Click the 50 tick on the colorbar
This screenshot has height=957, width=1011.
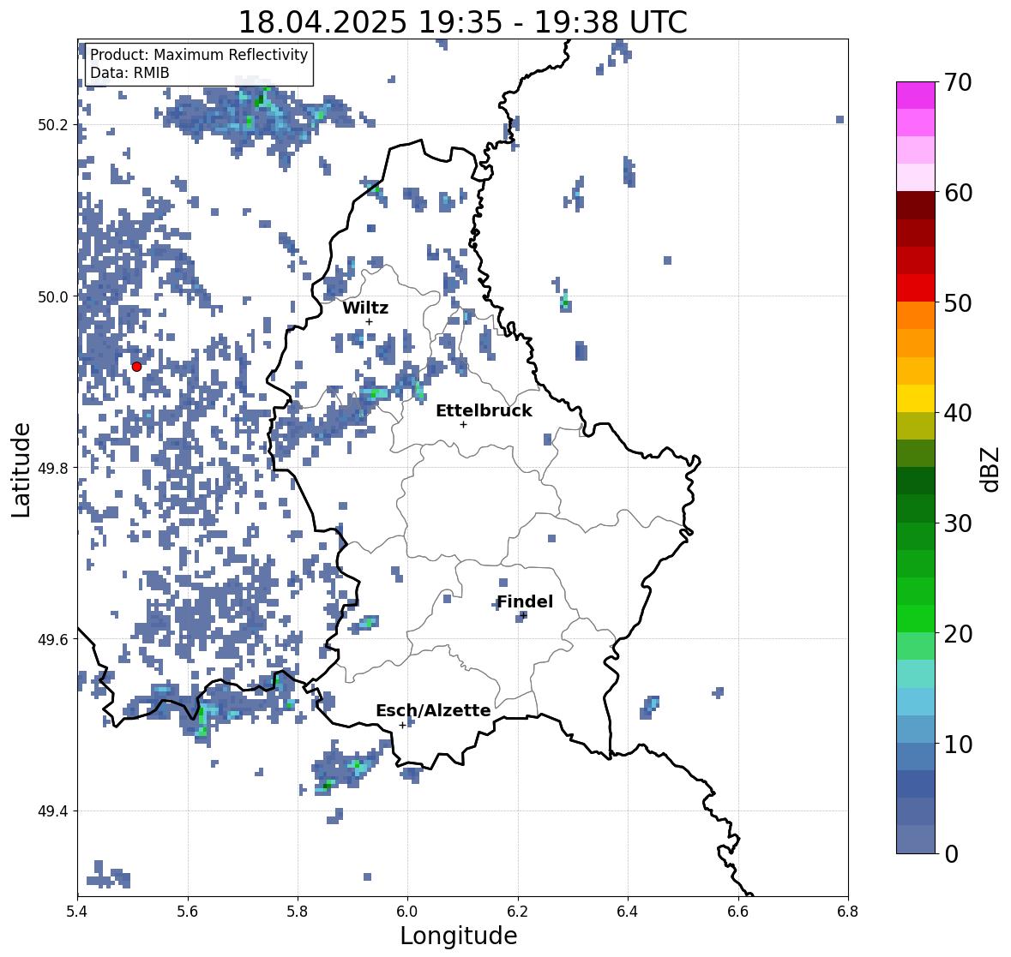958,302
